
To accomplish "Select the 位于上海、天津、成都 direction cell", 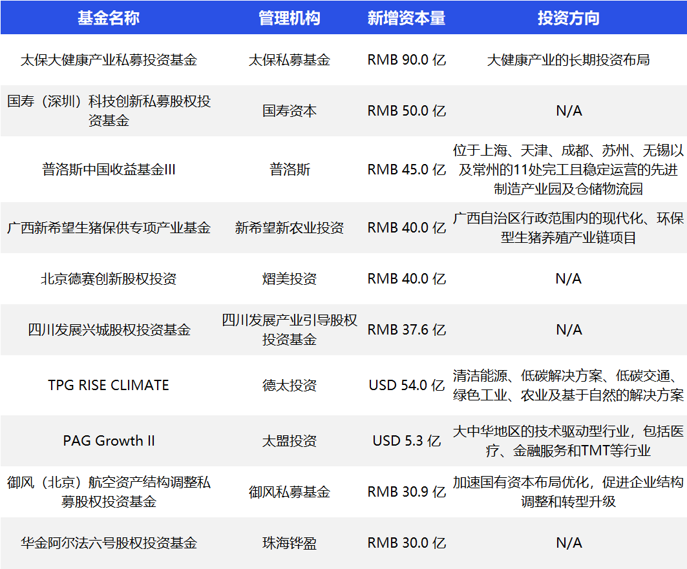I will coord(569,169).
